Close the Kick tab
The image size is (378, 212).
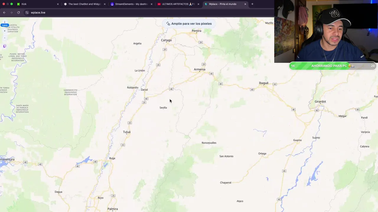point(58,4)
